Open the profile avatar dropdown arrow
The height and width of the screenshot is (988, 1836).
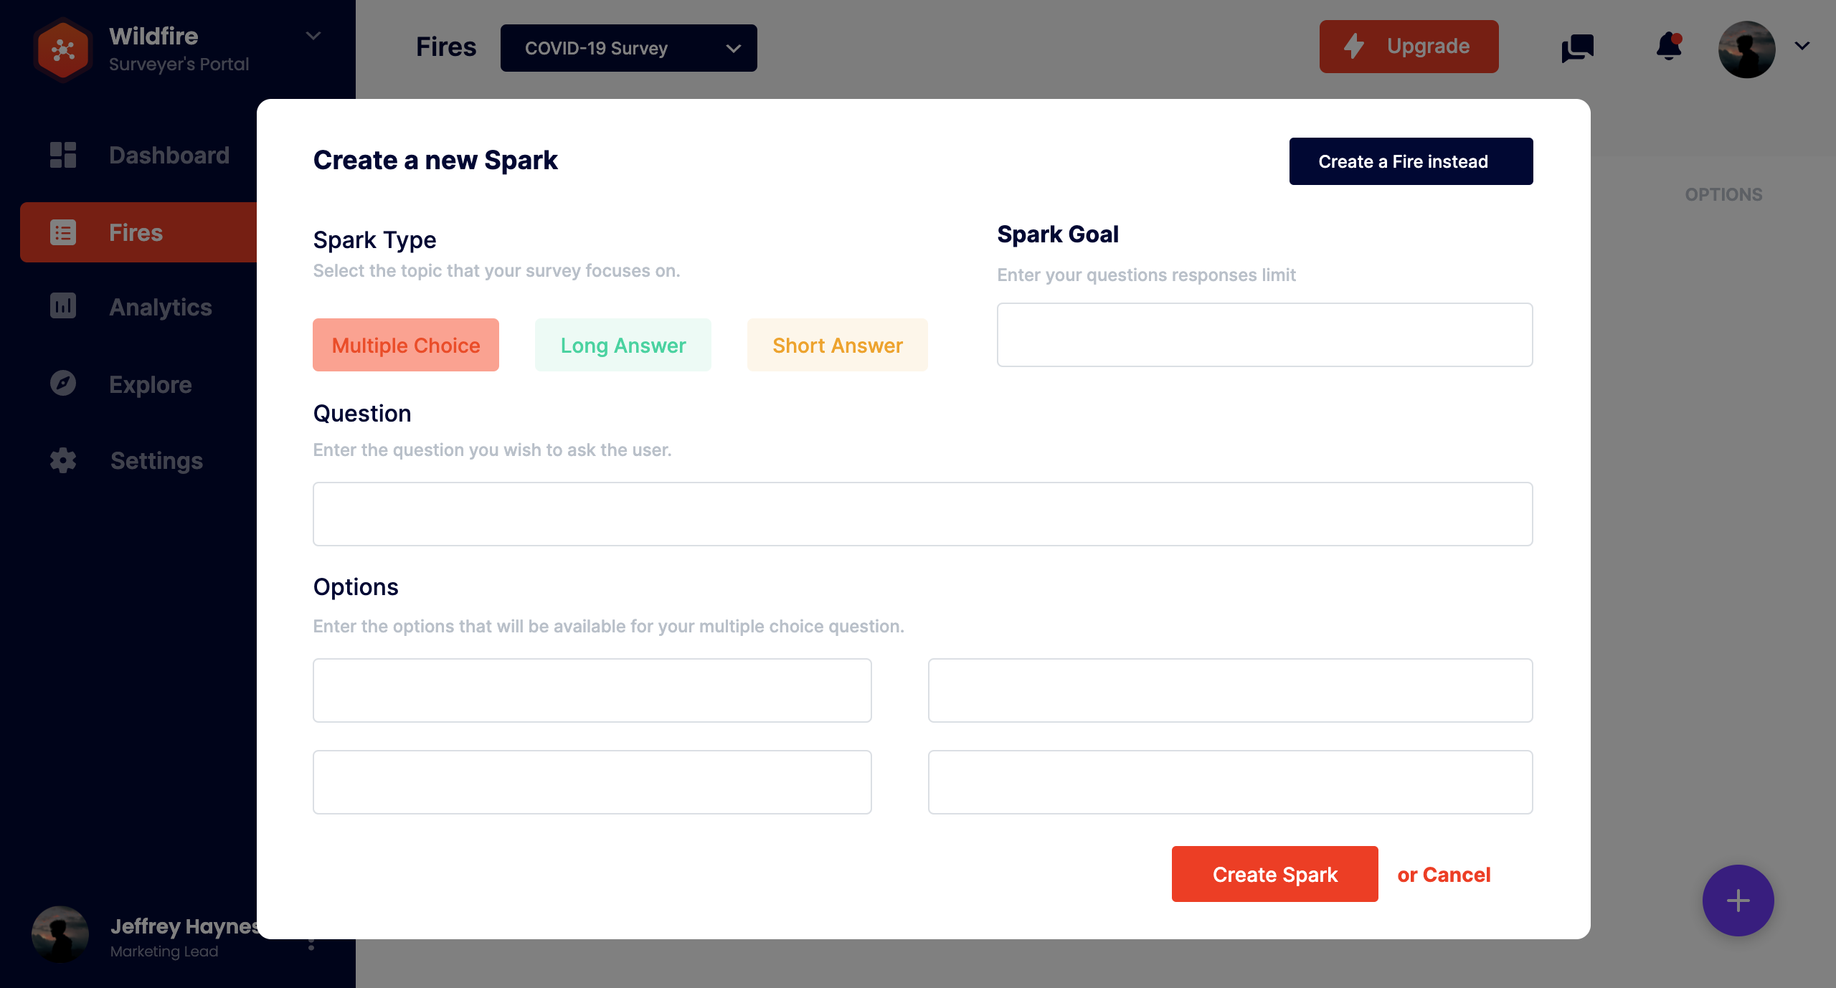1802,46
